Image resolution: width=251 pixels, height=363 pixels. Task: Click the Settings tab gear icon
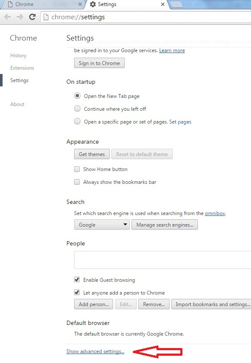coord(93,4)
